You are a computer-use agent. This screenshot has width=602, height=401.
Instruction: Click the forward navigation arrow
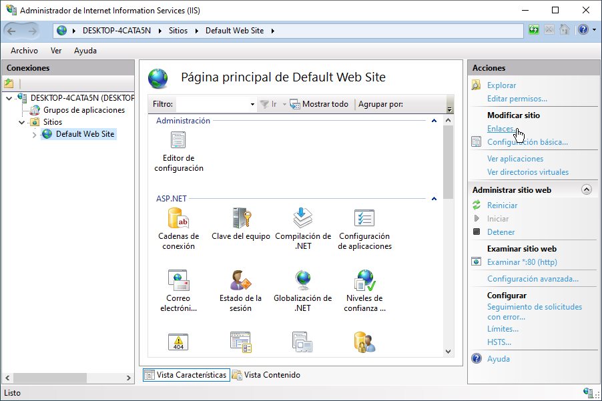[33, 31]
